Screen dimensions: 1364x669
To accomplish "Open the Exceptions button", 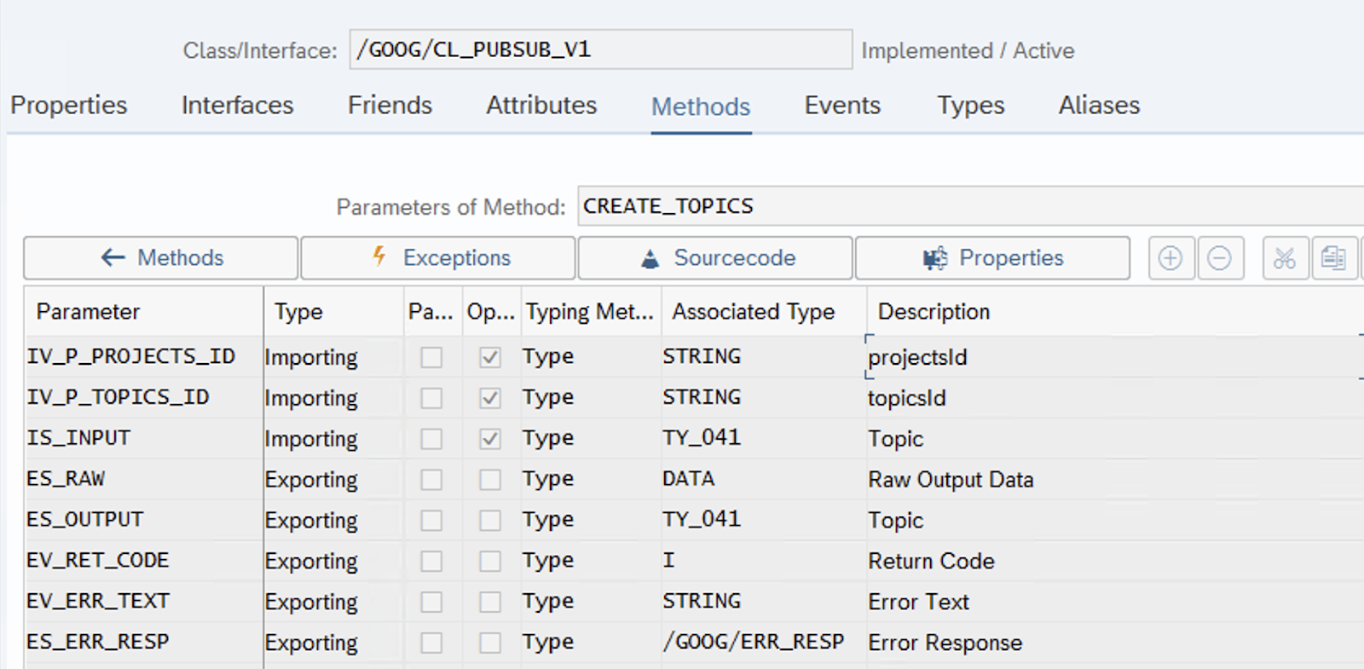I will tap(438, 258).
